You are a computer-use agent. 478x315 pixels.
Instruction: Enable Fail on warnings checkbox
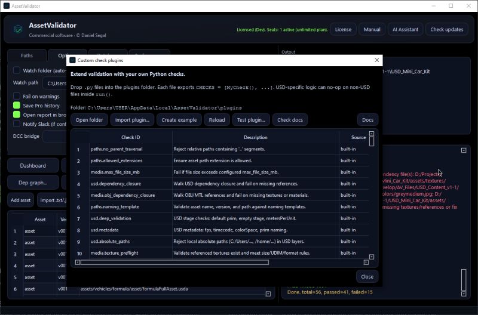pyautogui.click(x=17, y=96)
